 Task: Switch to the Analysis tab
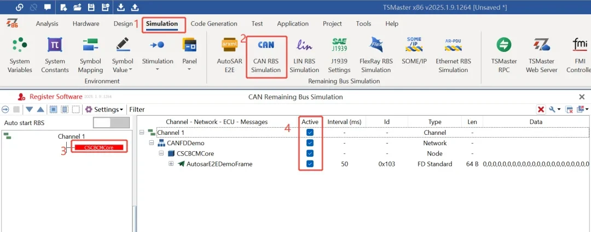point(47,23)
